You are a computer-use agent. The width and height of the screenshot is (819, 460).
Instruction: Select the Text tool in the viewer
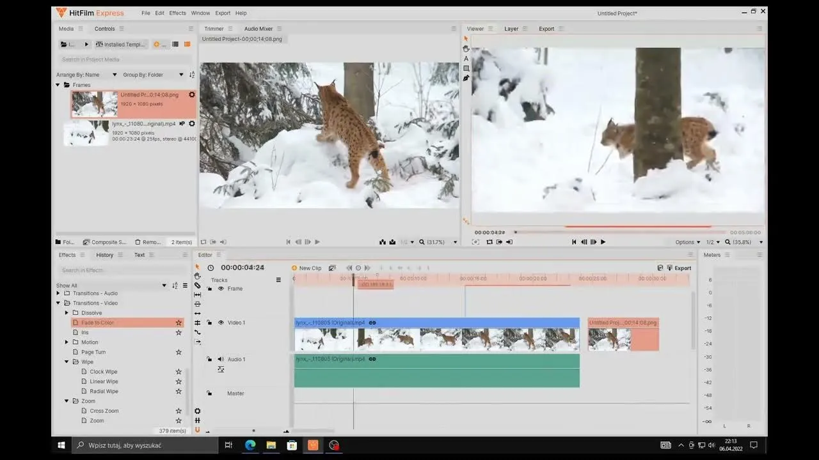pos(466,58)
